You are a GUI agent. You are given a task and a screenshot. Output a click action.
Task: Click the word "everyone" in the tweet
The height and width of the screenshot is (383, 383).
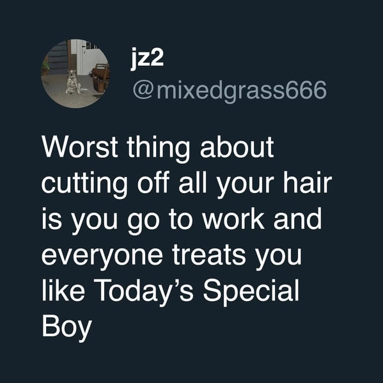tap(102, 256)
